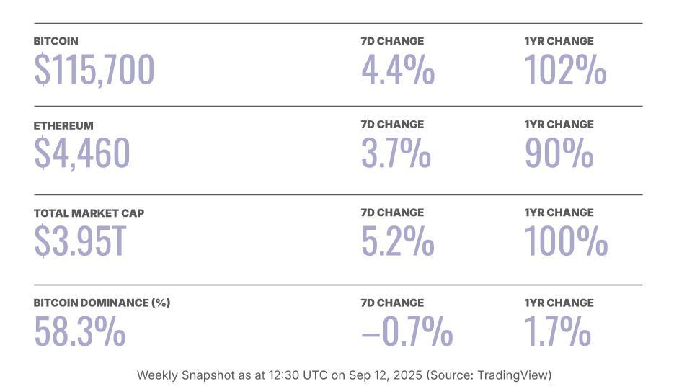
Task: Select the 100% market cap yearly change
Action: tap(565, 241)
